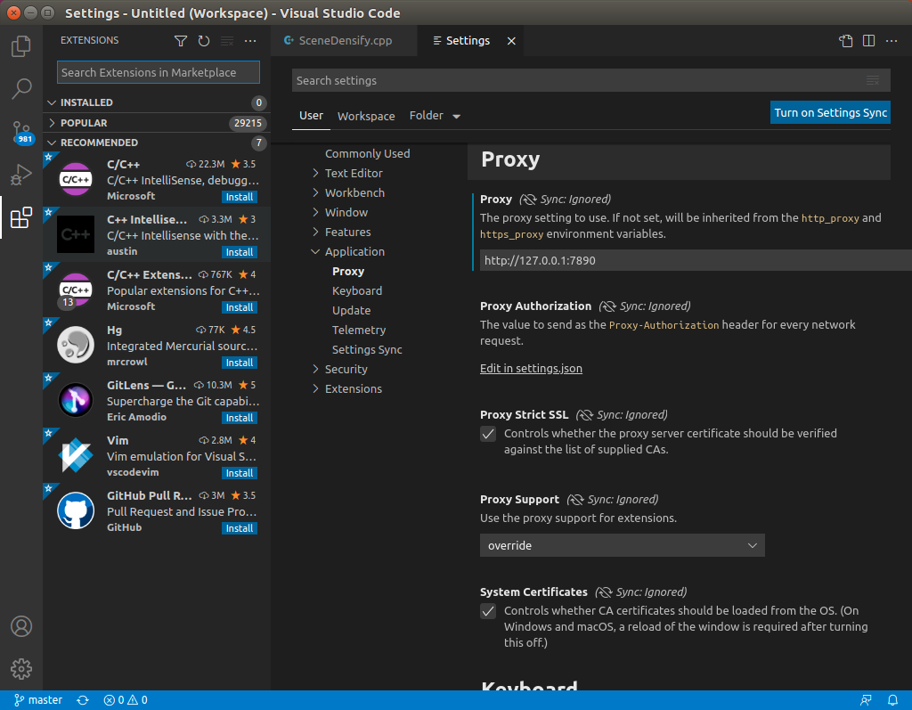Open Source Control showing 981 pending changes

tap(20, 132)
